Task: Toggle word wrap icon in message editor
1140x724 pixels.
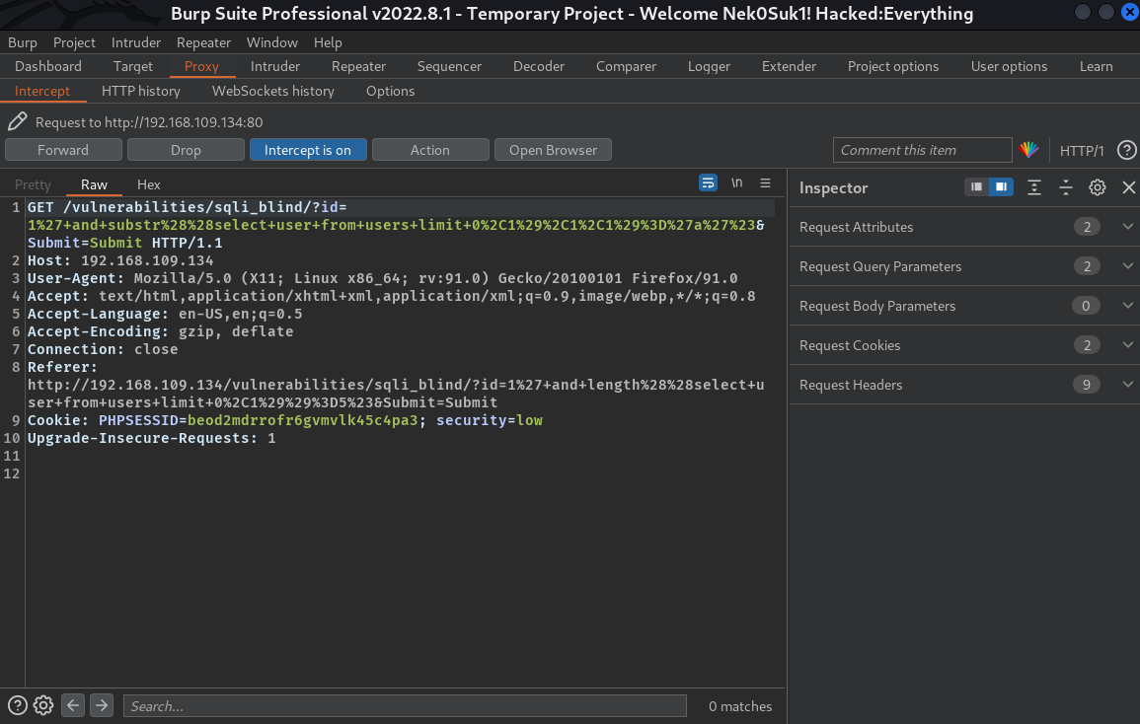Action: coord(708,183)
